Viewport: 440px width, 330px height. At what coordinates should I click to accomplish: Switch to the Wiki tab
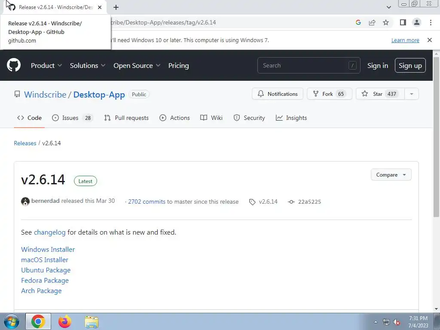pyautogui.click(x=211, y=118)
